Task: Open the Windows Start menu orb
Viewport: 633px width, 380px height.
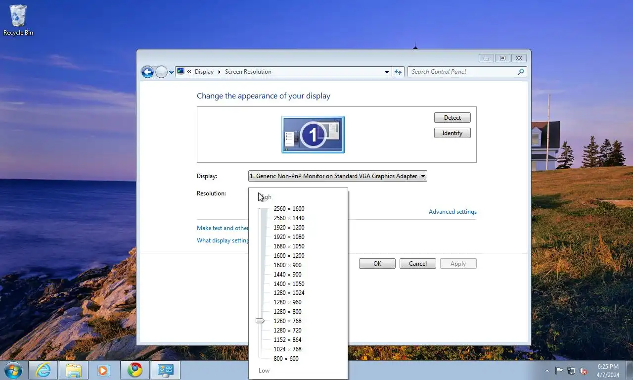Action: [13, 370]
